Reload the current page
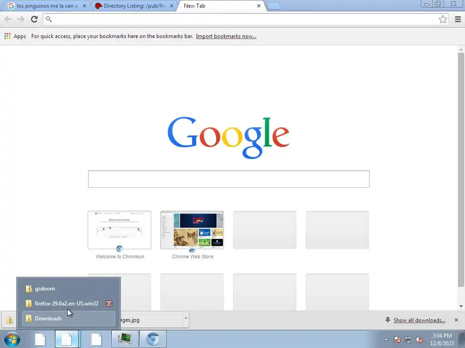This screenshot has height=348, width=465. (34, 19)
